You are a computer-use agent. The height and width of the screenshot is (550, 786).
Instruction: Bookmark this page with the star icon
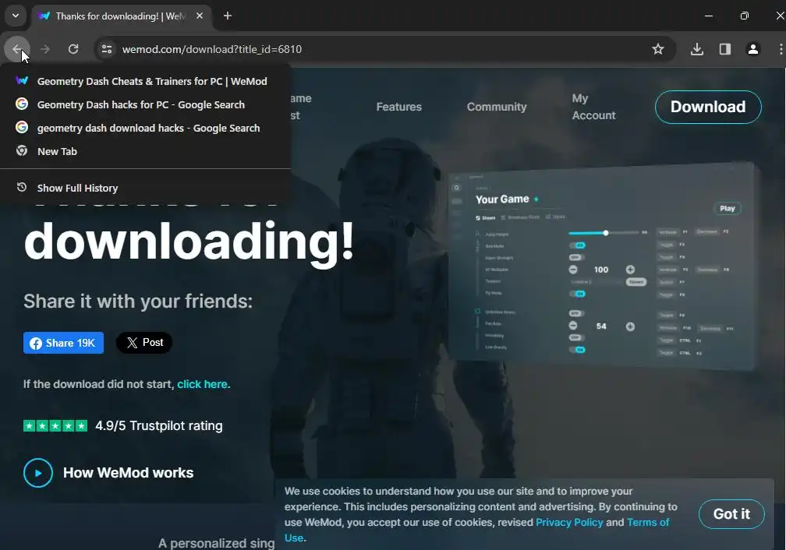[x=657, y=49]
